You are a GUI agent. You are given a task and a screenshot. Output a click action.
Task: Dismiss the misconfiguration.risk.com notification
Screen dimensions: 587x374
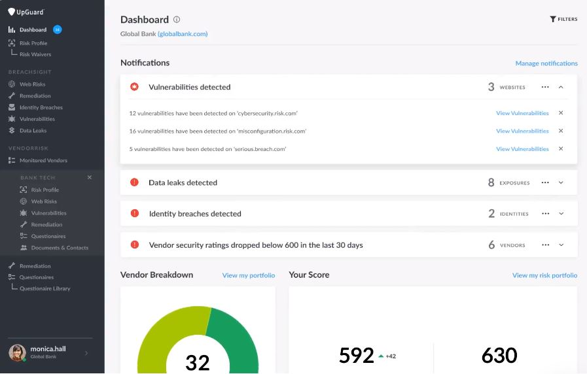[x=561, y=131]
